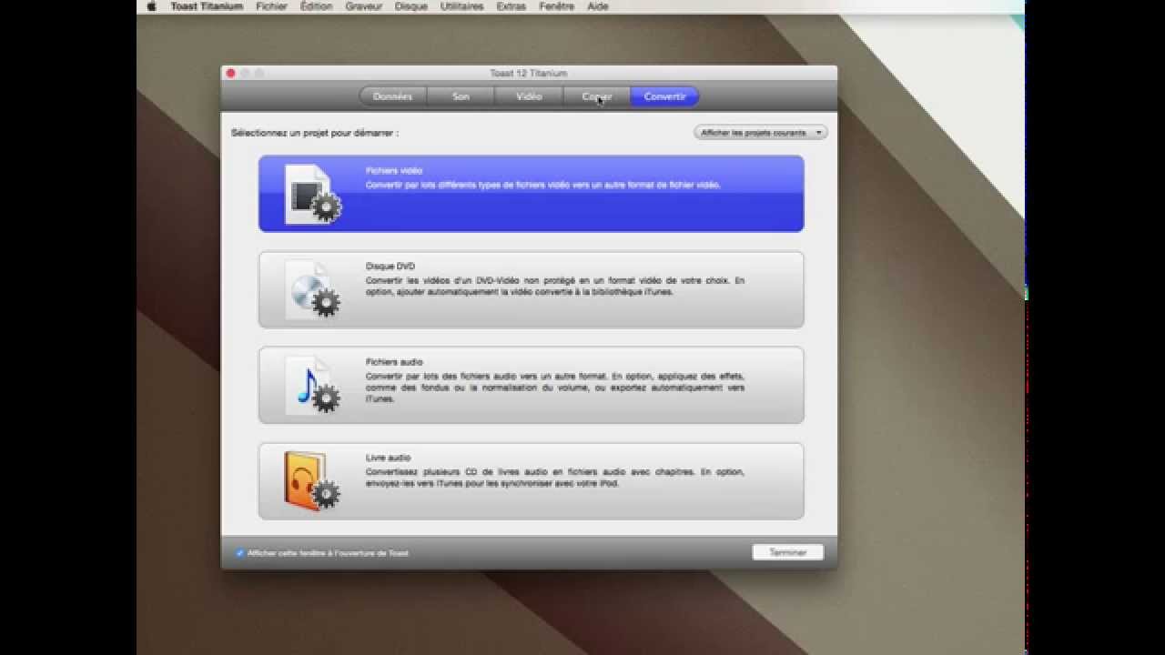Viewport: 1165px width, 655px height.
Task: Open Afficher les projets courants dropdown
Action: (x=761, y=133)
